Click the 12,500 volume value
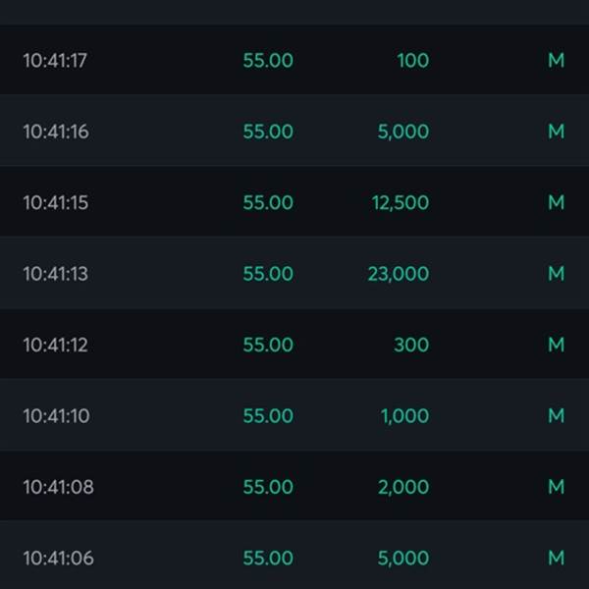 [x=401, y=203]
